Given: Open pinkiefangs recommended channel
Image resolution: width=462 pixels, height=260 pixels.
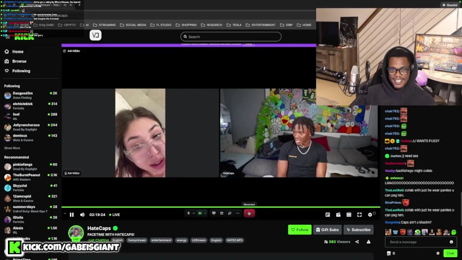Looking at the screenshot, I should pos(31,166).
